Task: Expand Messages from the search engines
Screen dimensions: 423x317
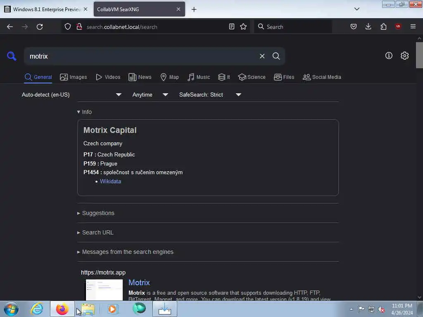Action: (x=125, y=252)
